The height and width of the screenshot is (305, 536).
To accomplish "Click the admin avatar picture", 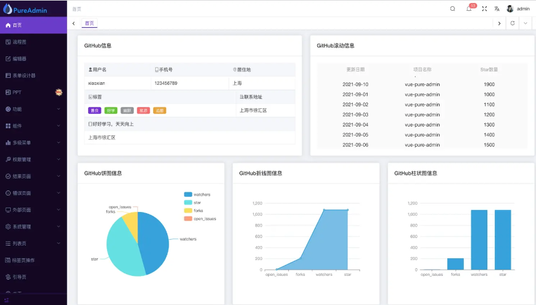I will coord(510,9).
